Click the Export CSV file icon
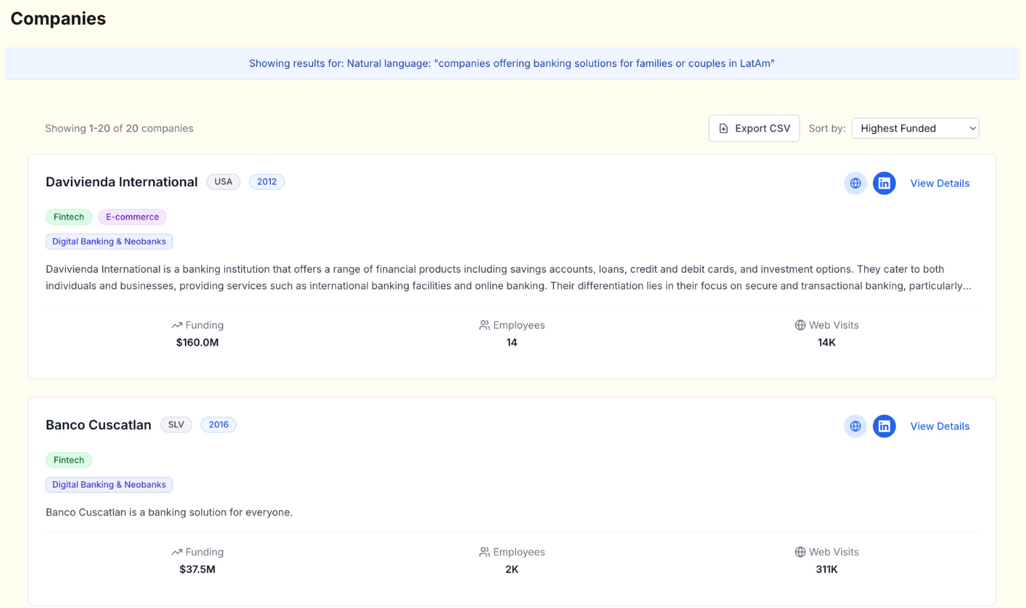The image size is (1026, 608). pos(723,128)
